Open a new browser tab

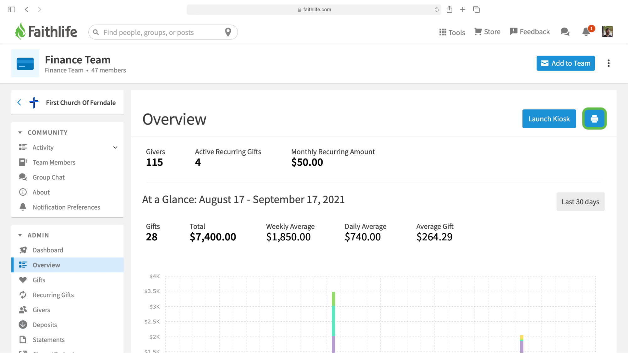point(463,9)
